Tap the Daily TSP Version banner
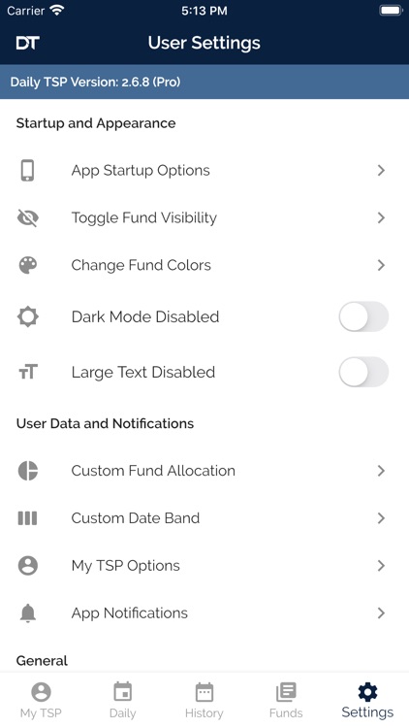Image resolution: width=409 pixels, height=728 pixels. 204,82
